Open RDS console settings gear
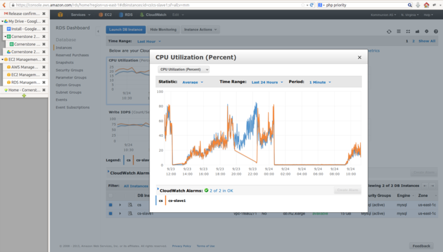Viewport: 443px width, 252px height. click(427, 32)
